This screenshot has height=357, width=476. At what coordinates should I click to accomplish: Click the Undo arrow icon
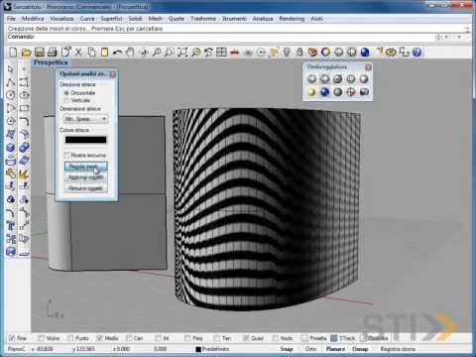tap(117, 52)
